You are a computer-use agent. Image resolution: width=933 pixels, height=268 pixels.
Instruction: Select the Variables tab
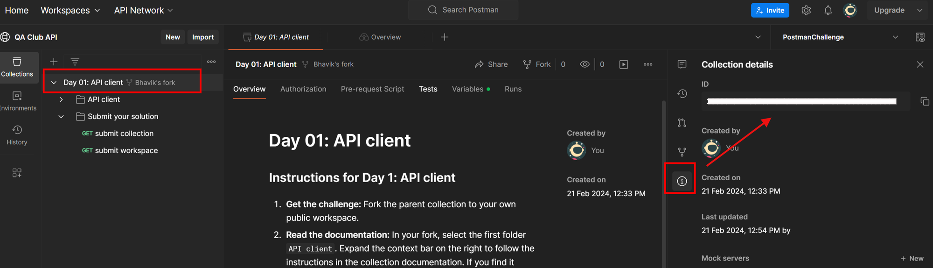click(470, 89)
